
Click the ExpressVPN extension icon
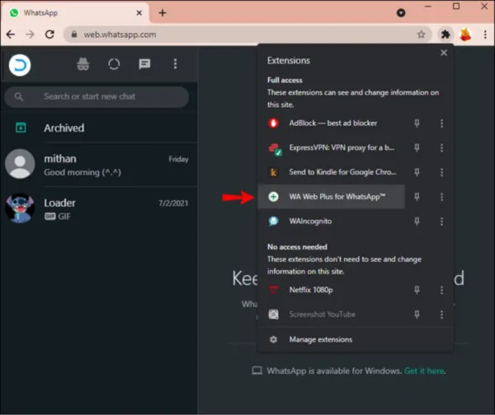[275, 149]
